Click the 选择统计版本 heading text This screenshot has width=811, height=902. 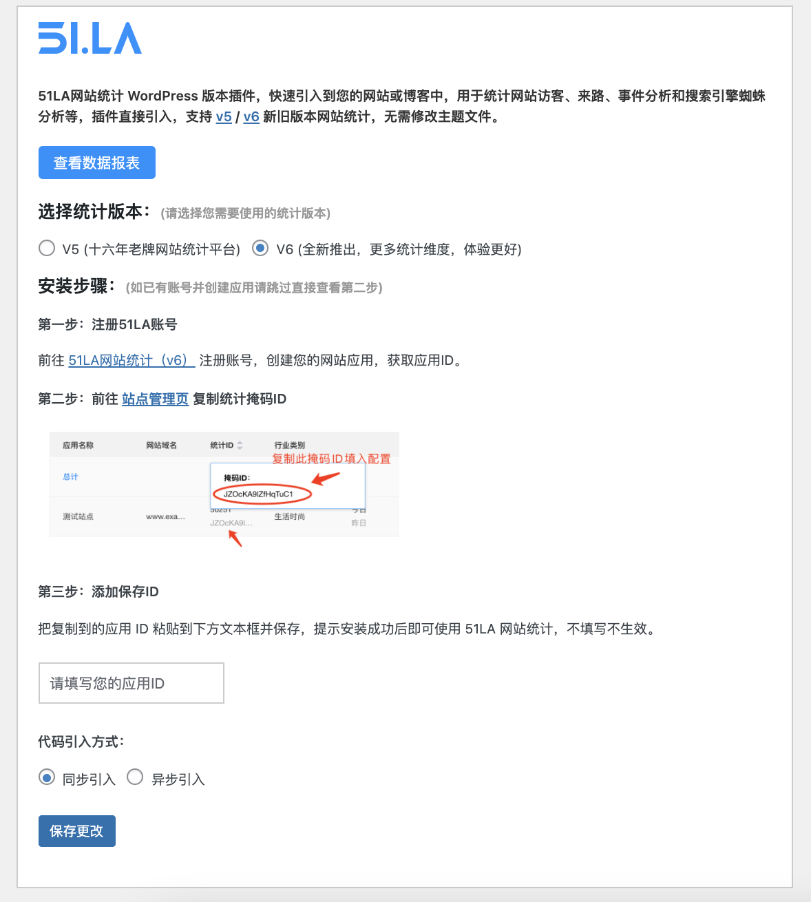click(94, 211)
